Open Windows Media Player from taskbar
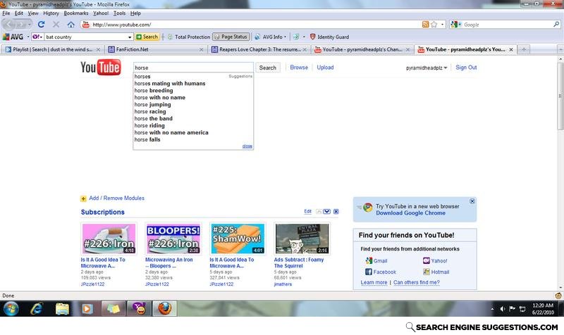This screenshot has width=564, height=335. [87, 308]
